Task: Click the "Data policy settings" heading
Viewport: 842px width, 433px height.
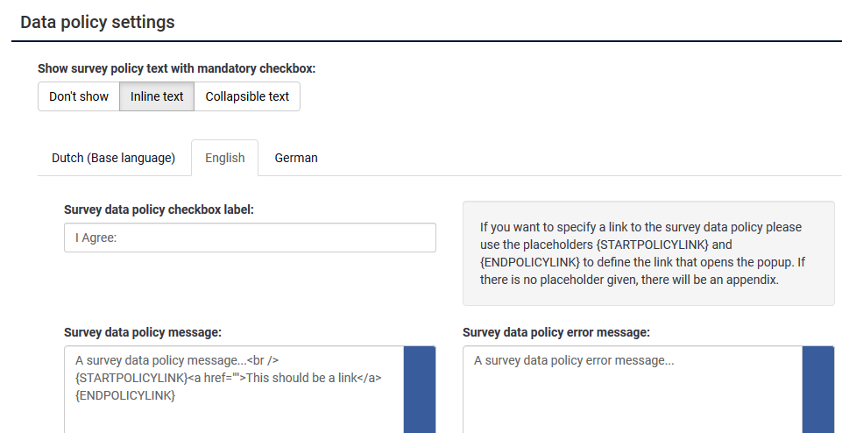Action: pyautogui.click(x=97, y=22)
